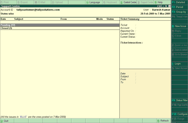
Task: Click the Mode column header
Action: coord(99,19)
